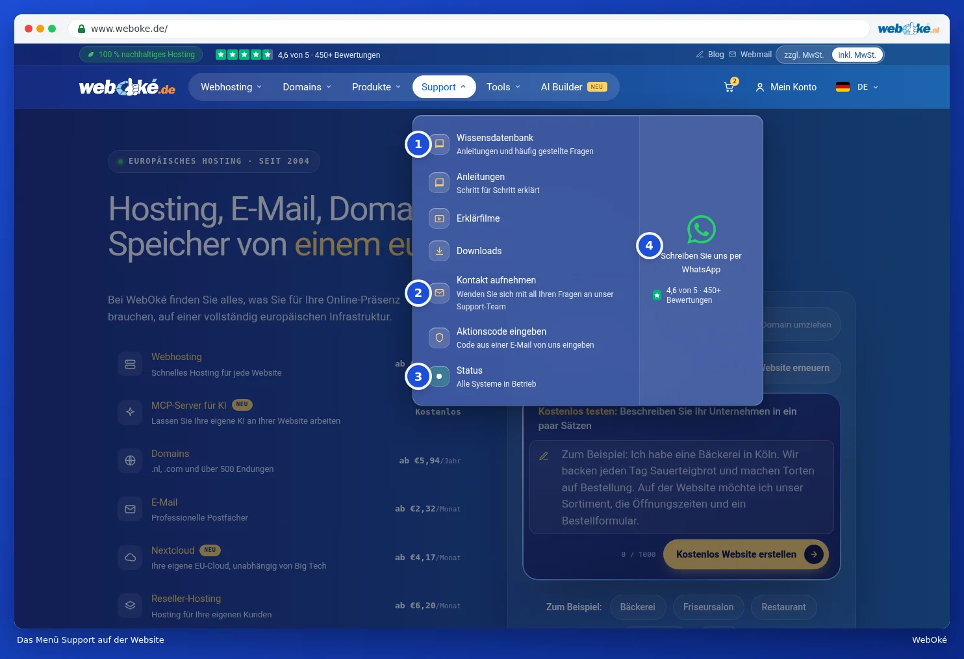Open Mein Konto
Screen dimensions: 964x659
tap(786, 87)
